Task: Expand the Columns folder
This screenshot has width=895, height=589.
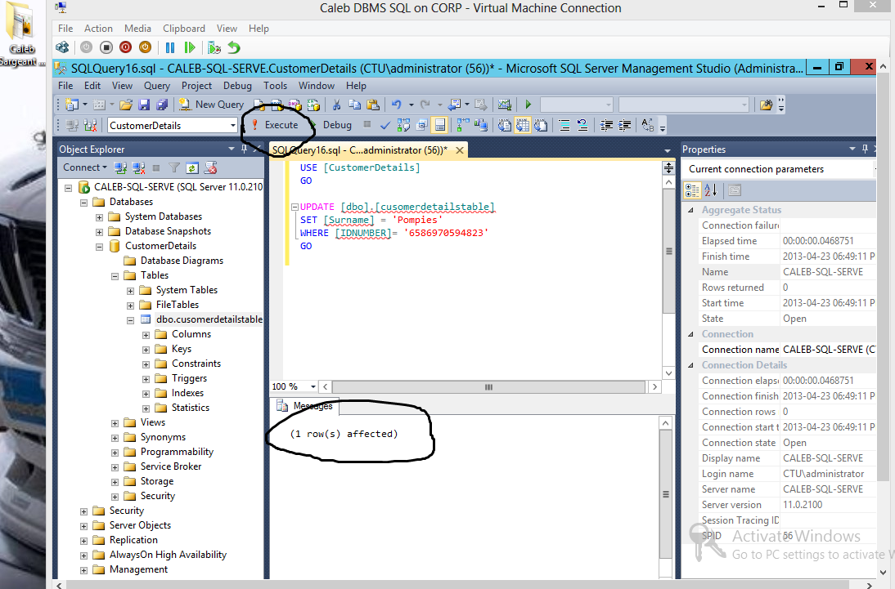Action: pos(146,335)
